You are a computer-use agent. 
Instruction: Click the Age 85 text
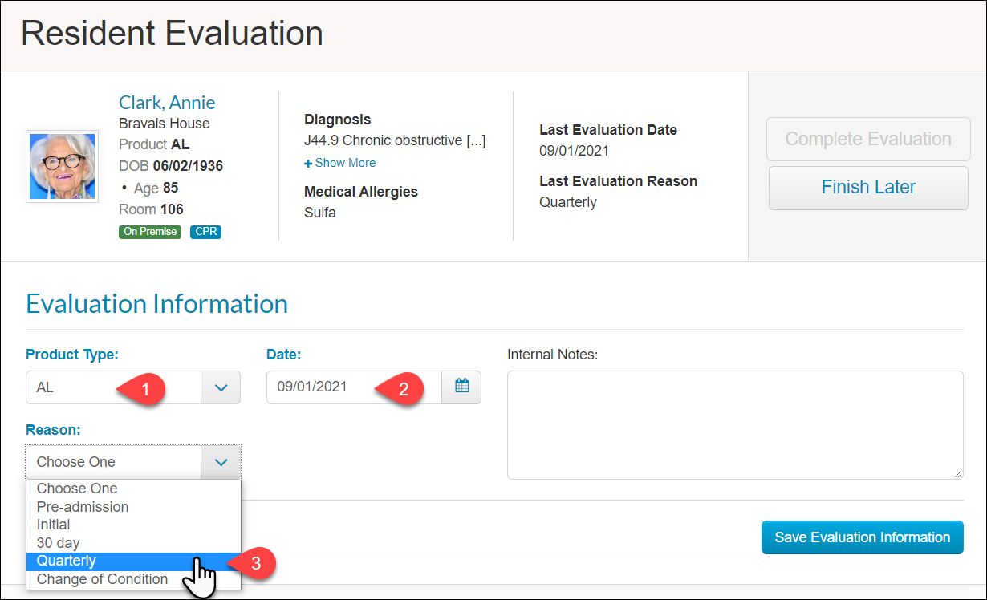(156, 188)
